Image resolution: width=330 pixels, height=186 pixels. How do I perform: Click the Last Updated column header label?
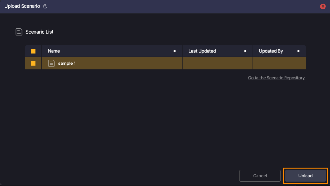[x=202, y=51]
